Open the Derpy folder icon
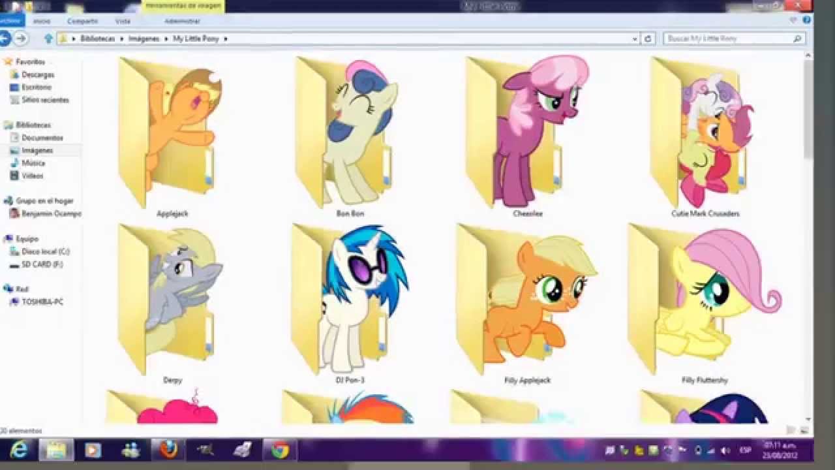 171,299
